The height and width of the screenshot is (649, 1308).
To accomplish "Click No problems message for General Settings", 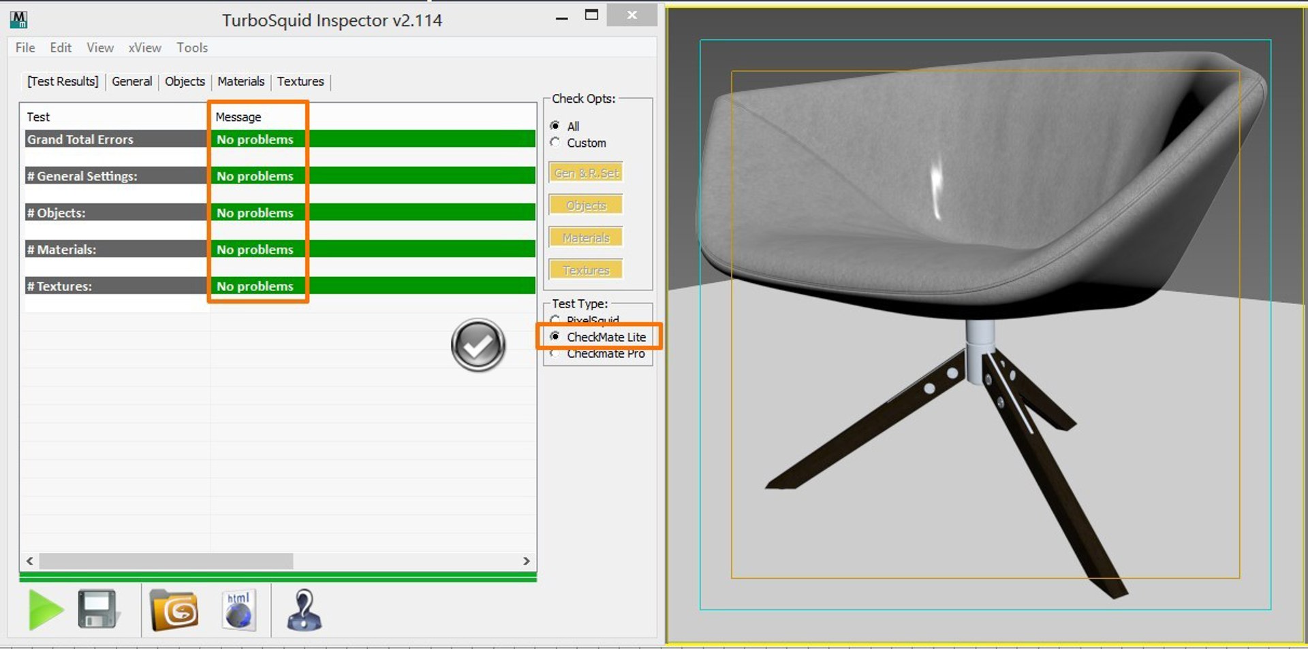I will [255, 176].
